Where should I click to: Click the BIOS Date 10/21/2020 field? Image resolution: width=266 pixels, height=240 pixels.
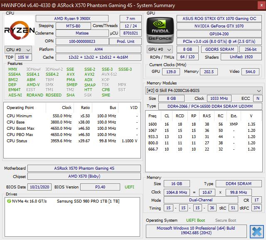(39, 187)
